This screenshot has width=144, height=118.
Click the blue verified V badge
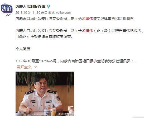(x=49, y=7)
